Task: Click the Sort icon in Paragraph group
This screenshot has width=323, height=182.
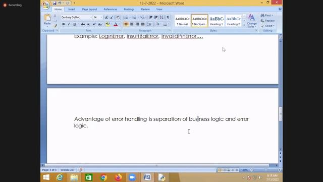Action: click(x=162, y=17)
